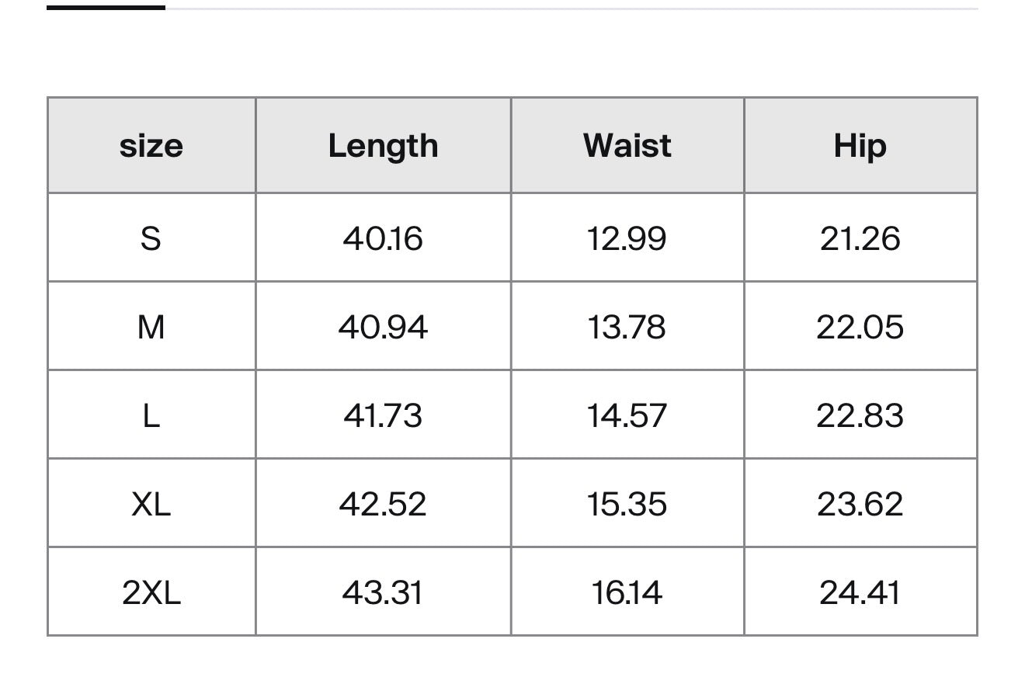This screenshot has width=1025, height=677.
Task: Select the 15.35 waist cell
Action: (x=627, y=504)
